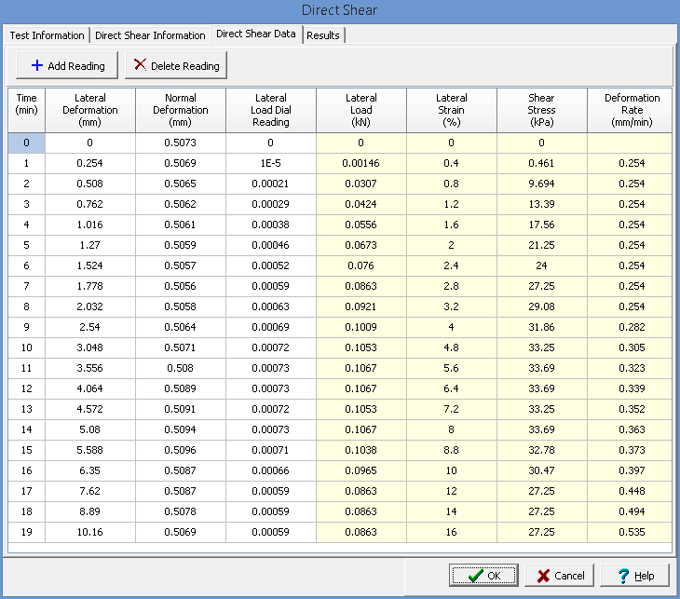Click the Help button text
680x599 pixels.
(644, 576)
